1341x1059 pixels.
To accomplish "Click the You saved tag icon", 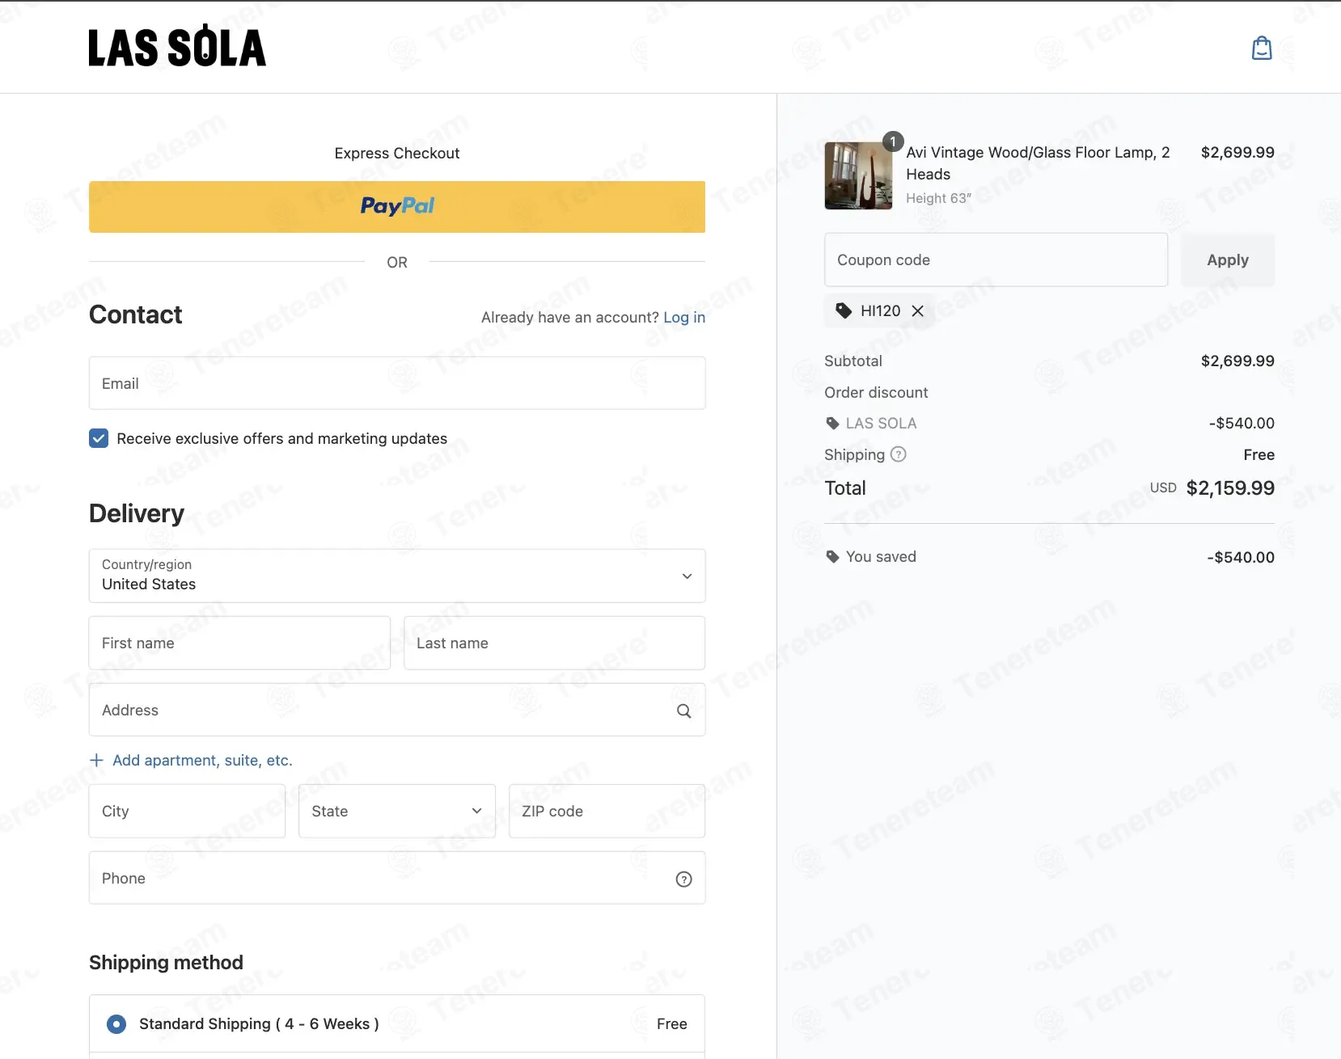I will pyautogui.click(x=832, y=556).
